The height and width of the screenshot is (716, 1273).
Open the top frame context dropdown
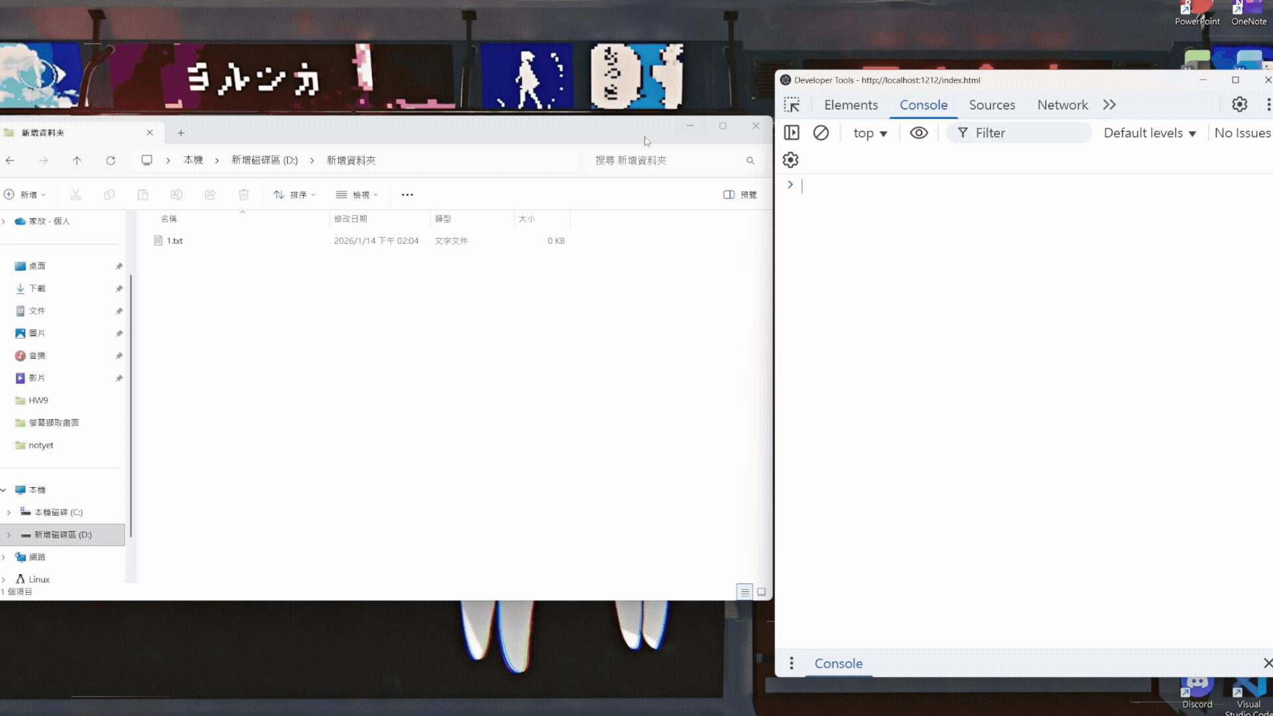pyautogui.click(x=869, y=133)
